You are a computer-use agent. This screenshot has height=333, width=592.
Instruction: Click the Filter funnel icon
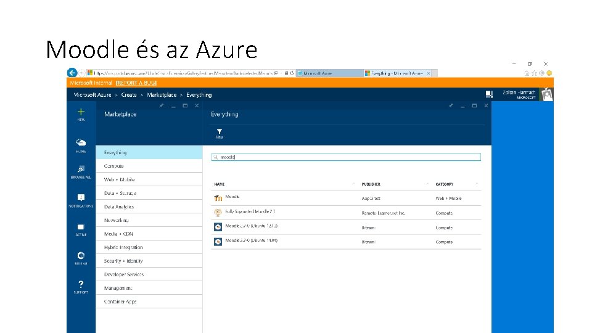[x=219, y=131]
